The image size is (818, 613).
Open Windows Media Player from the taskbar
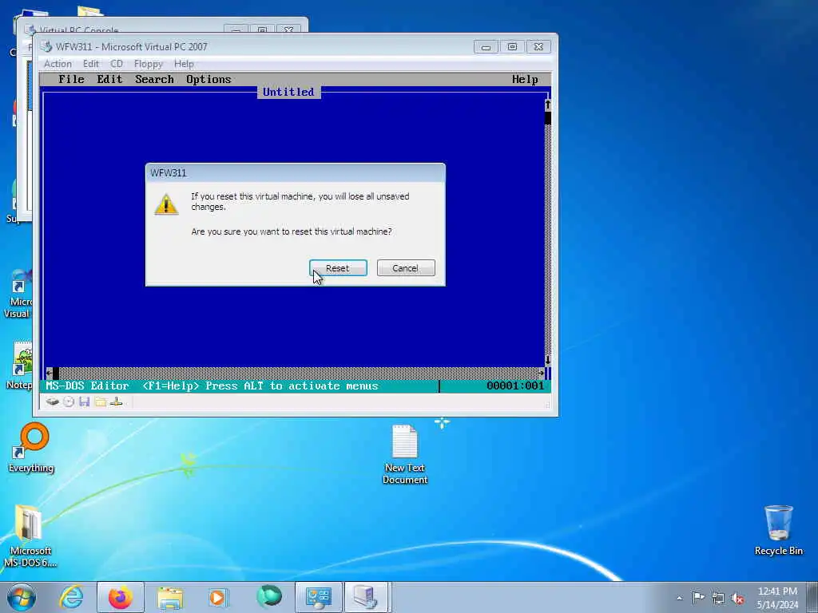point(218,597)
